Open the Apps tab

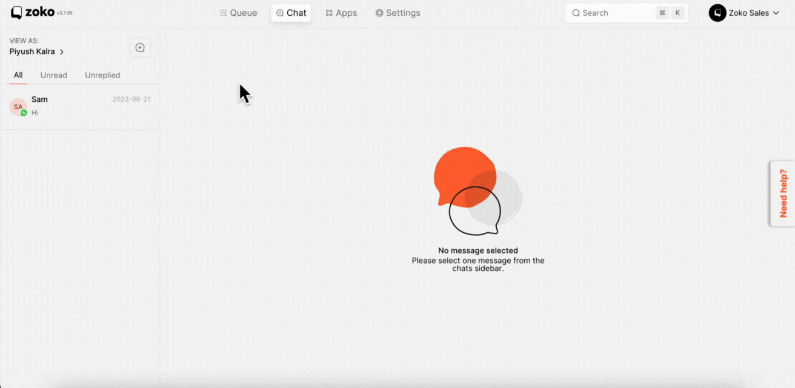point(341,13)
